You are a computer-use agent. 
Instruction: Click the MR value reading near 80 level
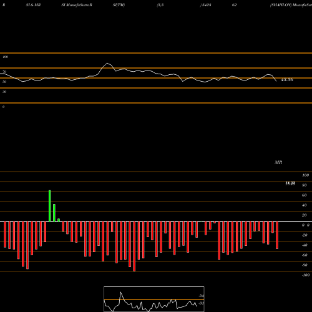290,183
